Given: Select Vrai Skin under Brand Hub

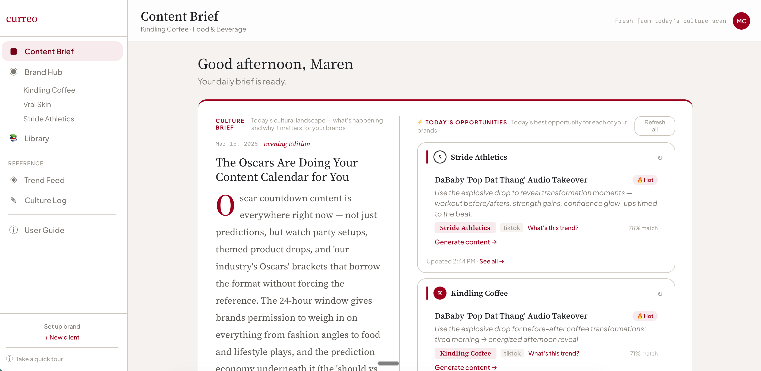Looking at the screenshot, I should coord(37,104).
